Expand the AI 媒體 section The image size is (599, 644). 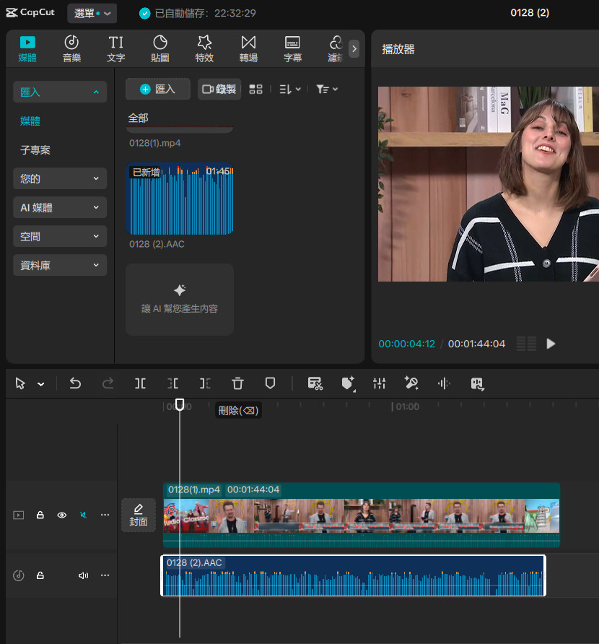coord(60,207)
